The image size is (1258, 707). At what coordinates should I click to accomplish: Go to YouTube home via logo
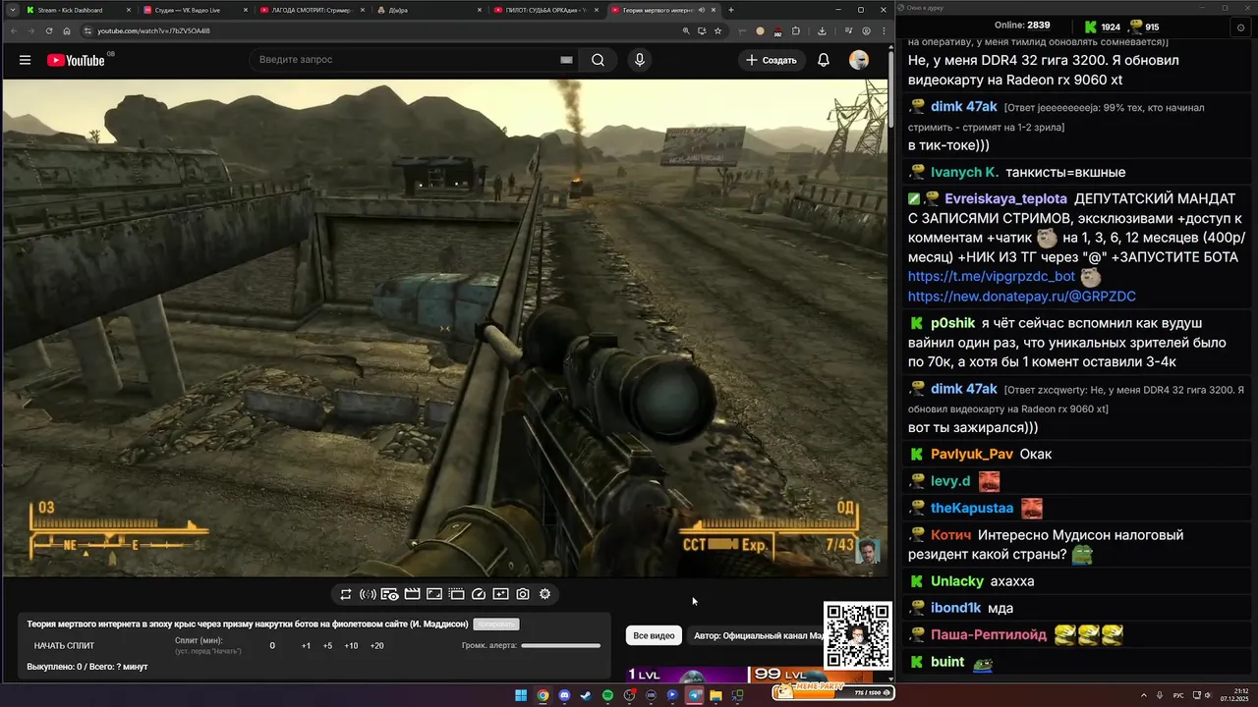click(x=76, y=60)
